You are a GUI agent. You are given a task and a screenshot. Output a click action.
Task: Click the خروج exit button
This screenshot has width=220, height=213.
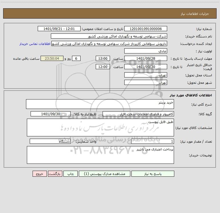[39, 174]
